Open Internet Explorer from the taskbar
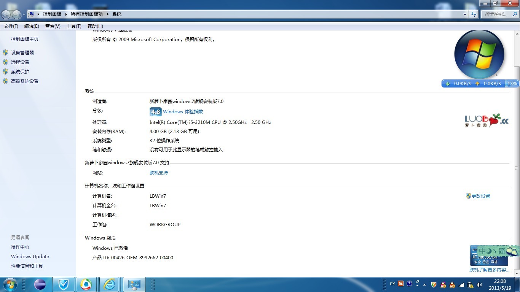The height and width of the screenshot is (292, 520). click(109, 284)
